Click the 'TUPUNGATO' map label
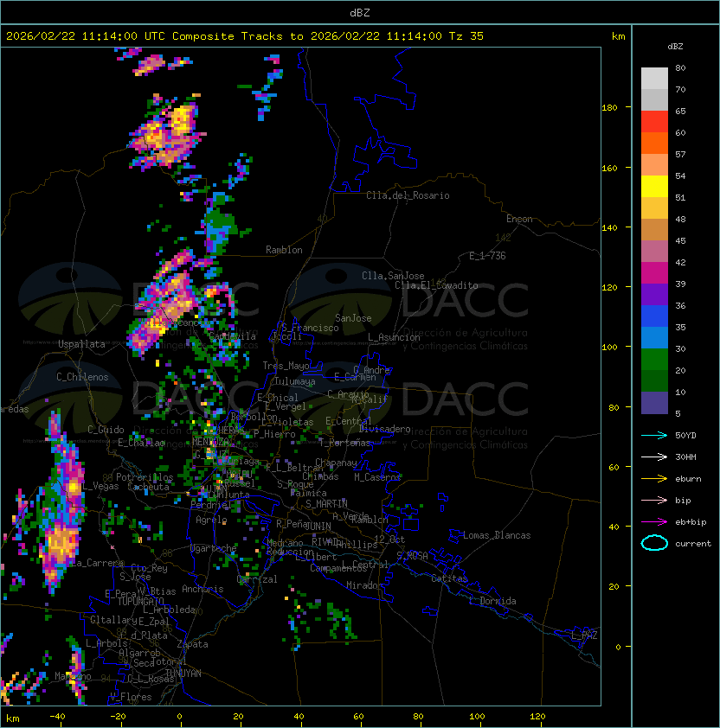Image resolution: width=720 pixels, height=728 pixels. tap(140, 602)
